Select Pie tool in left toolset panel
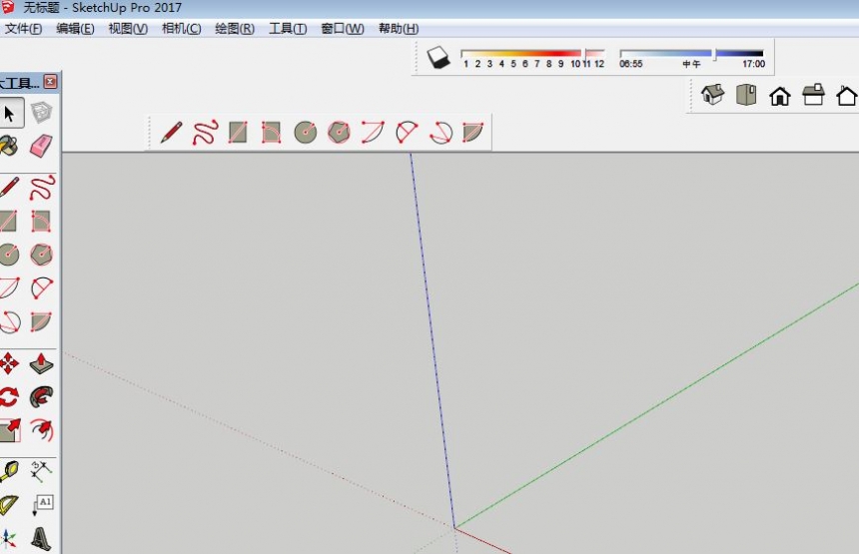This screenshot has height=554, width=859. 41,321
